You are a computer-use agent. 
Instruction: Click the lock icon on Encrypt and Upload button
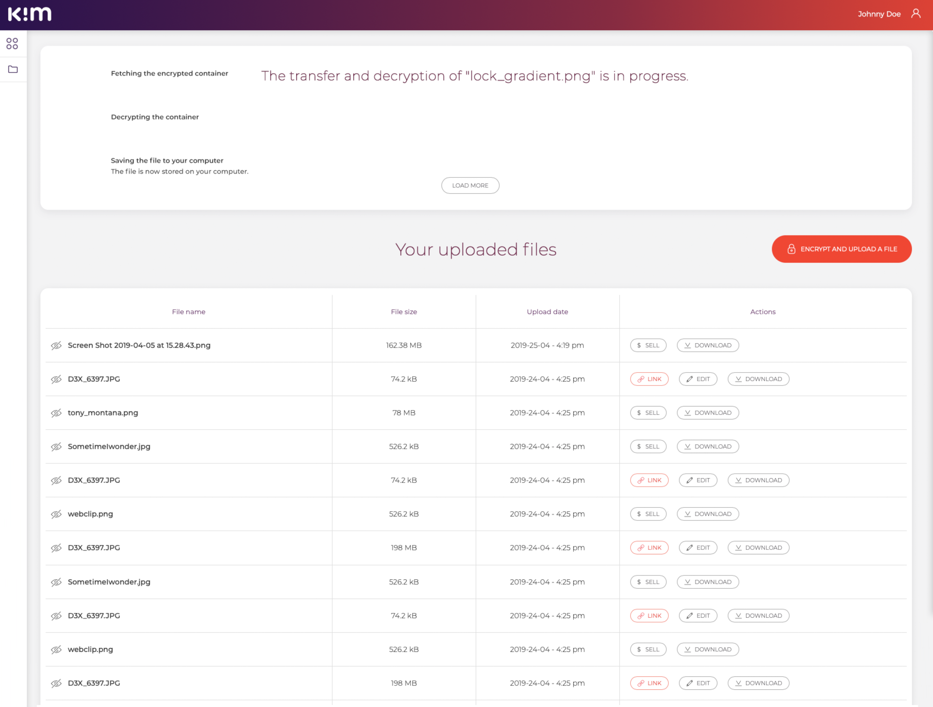(791, 249)
